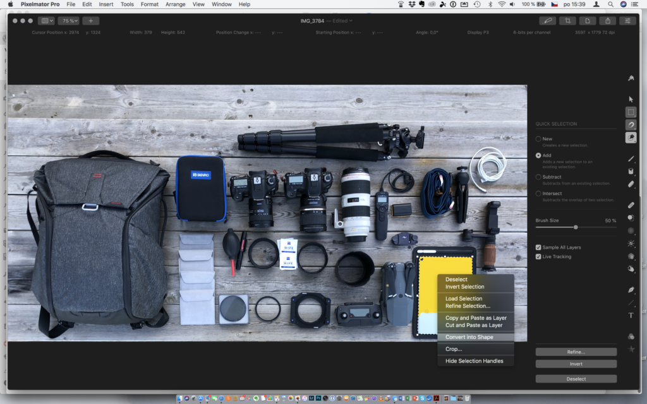Open Spotlight search in the menu bar
This screenshot has height=404, width=647.
point(610,4)
